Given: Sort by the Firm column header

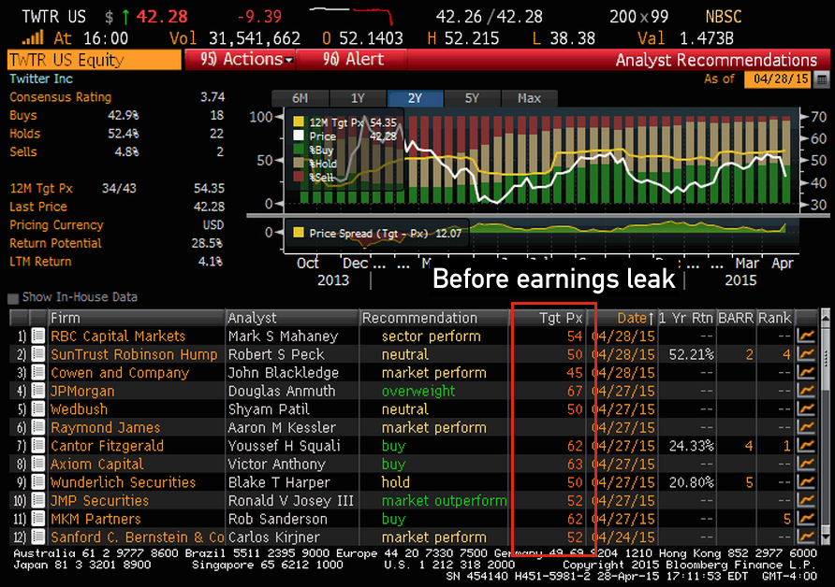Looking at the screenshot, I should coord(137,318).
